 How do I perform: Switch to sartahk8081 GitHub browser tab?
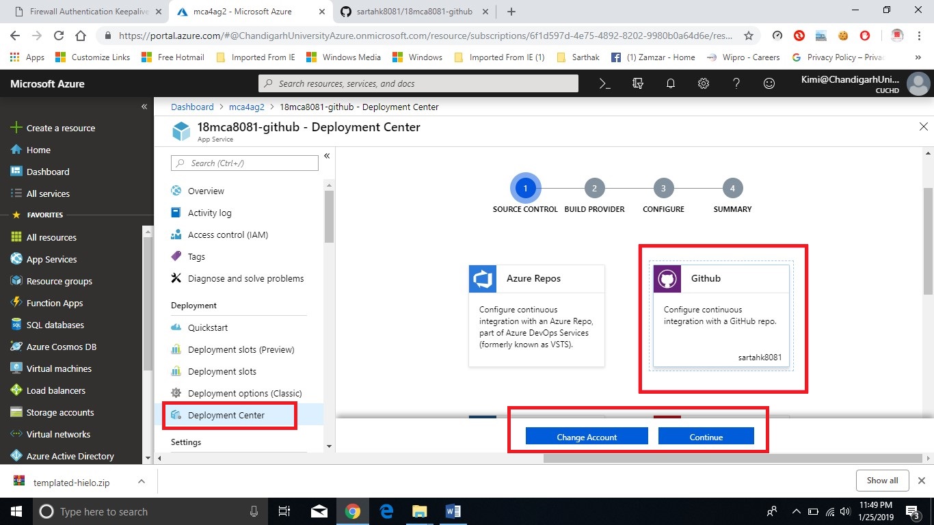(x=416, y=12)
